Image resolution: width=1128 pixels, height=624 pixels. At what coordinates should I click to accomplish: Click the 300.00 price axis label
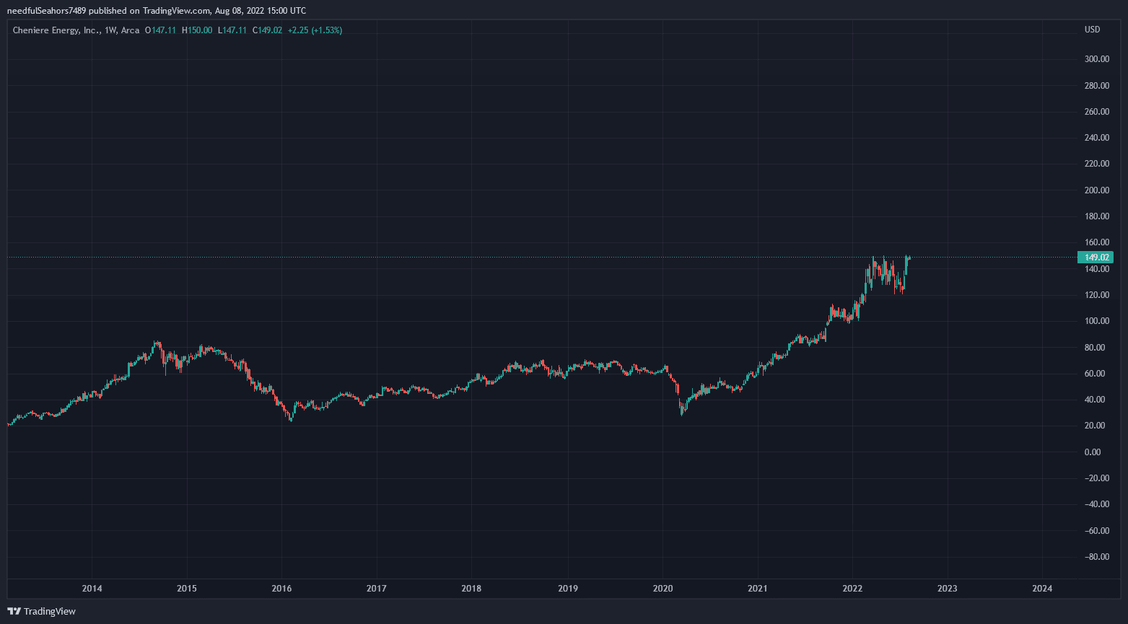click(x=1096, y=59)
